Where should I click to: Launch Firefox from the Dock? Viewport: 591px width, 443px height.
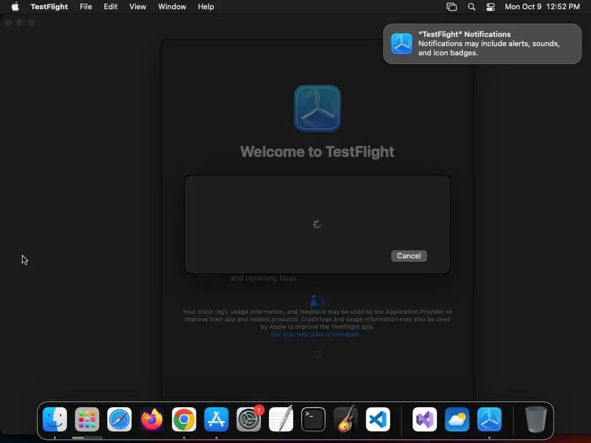pyautogui.click(x=152, y=419)
